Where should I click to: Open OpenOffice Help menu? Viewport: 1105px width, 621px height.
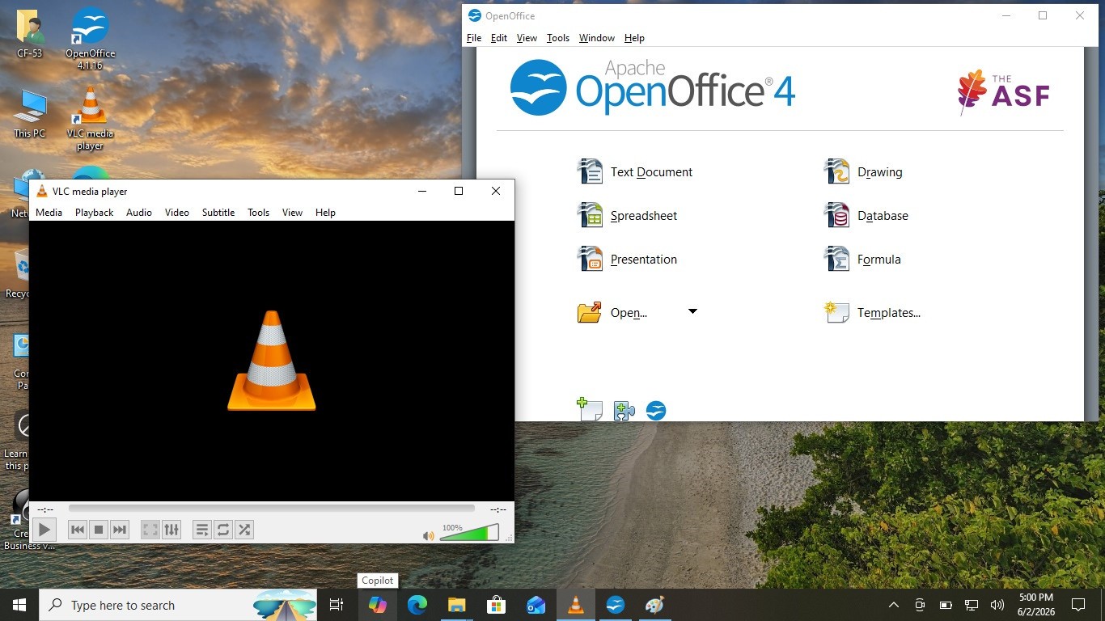point(634,38)
